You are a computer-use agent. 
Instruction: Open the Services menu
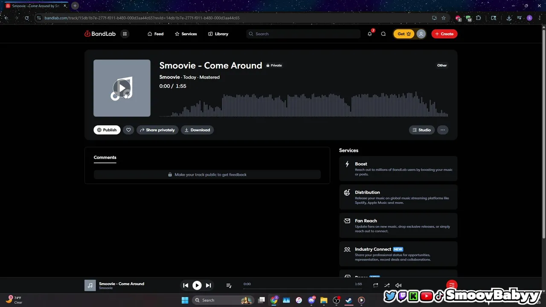point(186,34)
